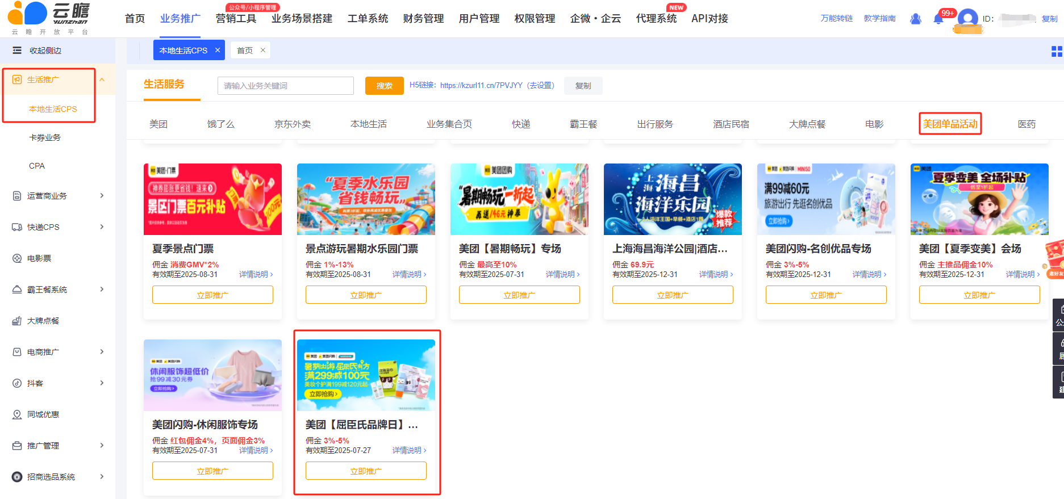Screen dimensions: 1064x499
Task: Focus the business keyword search field
Action: click(x=286, y=86)
